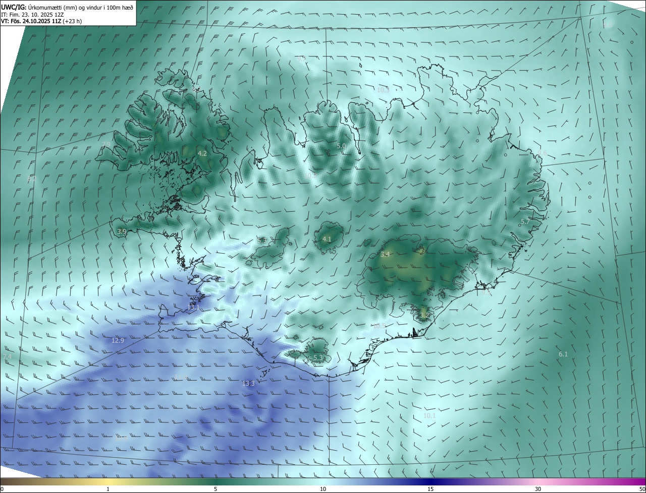Click the color bar at the 30 mark
Image resolution: width=646 pixels, height=493 pixels.
538,489
